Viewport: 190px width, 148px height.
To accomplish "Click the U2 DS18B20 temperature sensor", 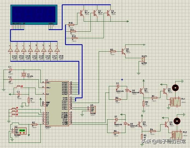I will click(x=21, y=131).
